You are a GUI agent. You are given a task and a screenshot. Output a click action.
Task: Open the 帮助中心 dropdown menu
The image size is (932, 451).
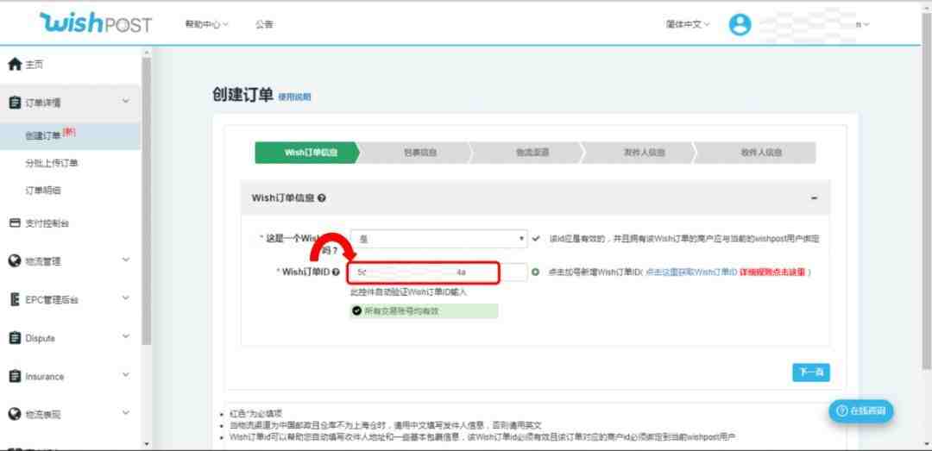pos(206,24)
